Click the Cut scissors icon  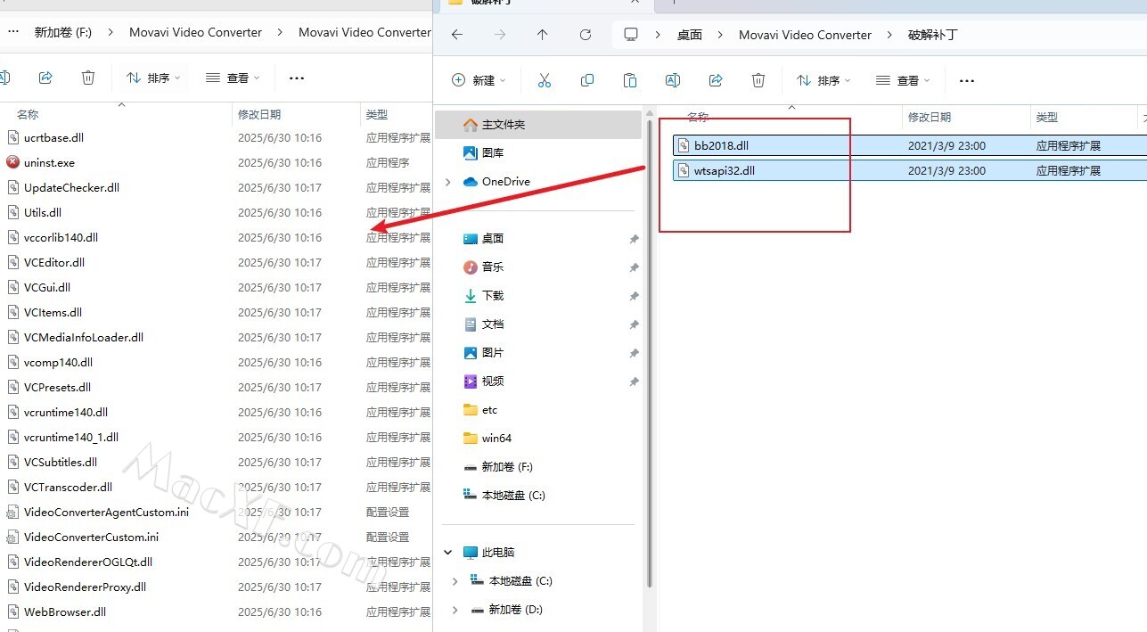[x=545, y=80]
